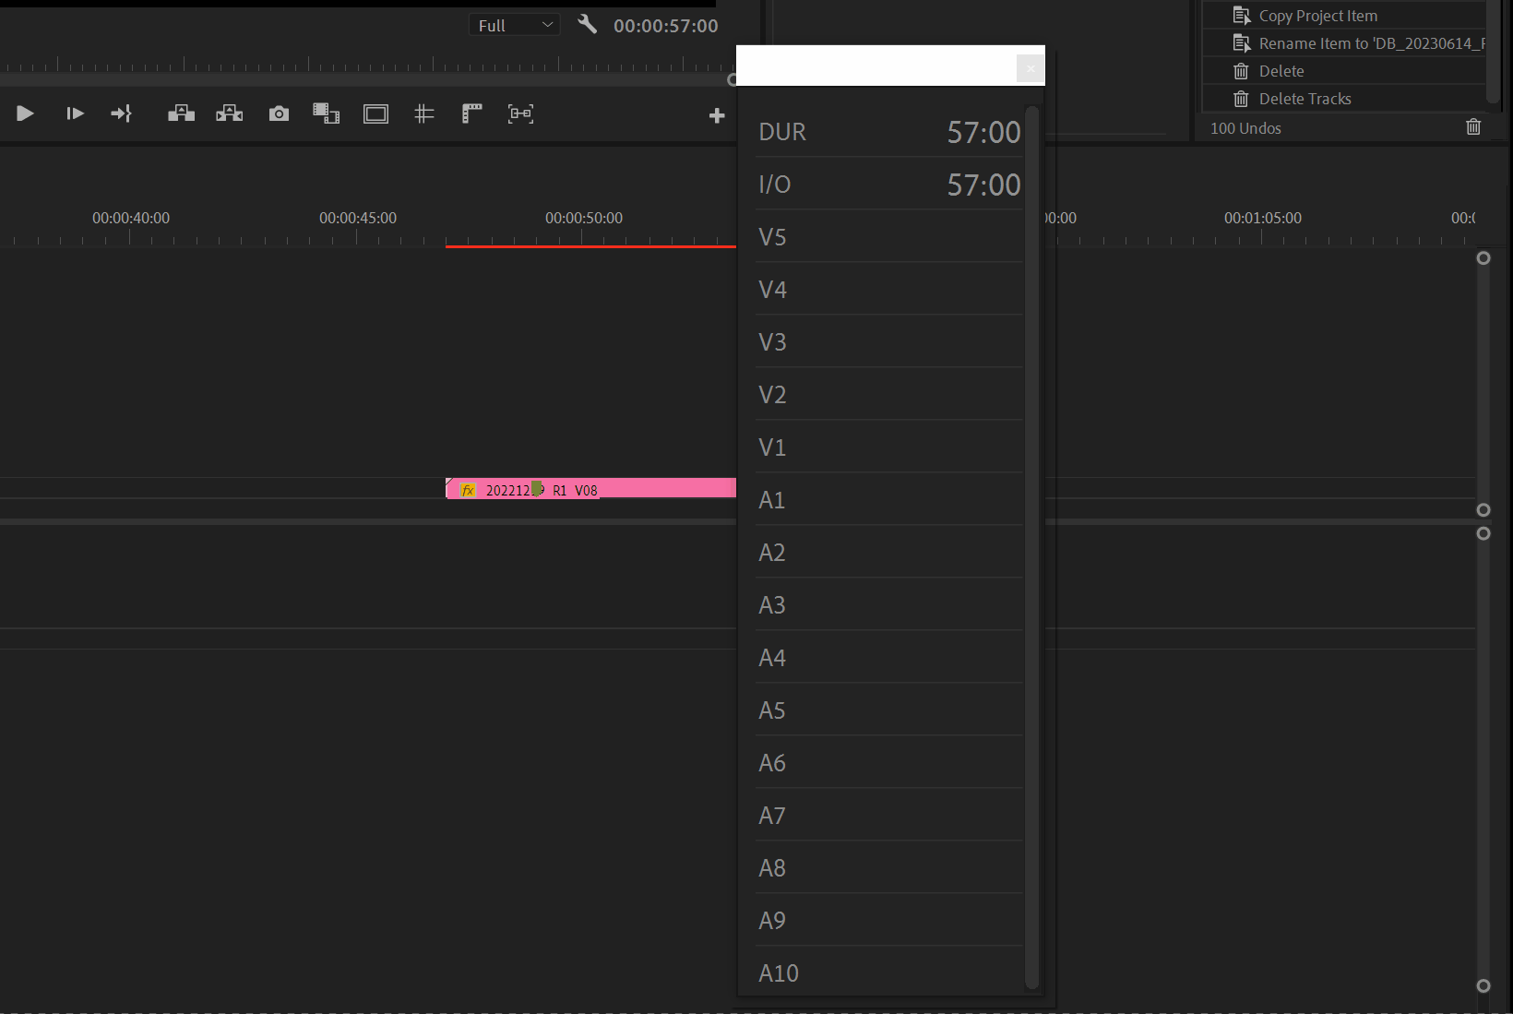Viewport: 1513px width, 1014px height.
Task: Click the fx badge on the pink clip
Action: (468, 490)
